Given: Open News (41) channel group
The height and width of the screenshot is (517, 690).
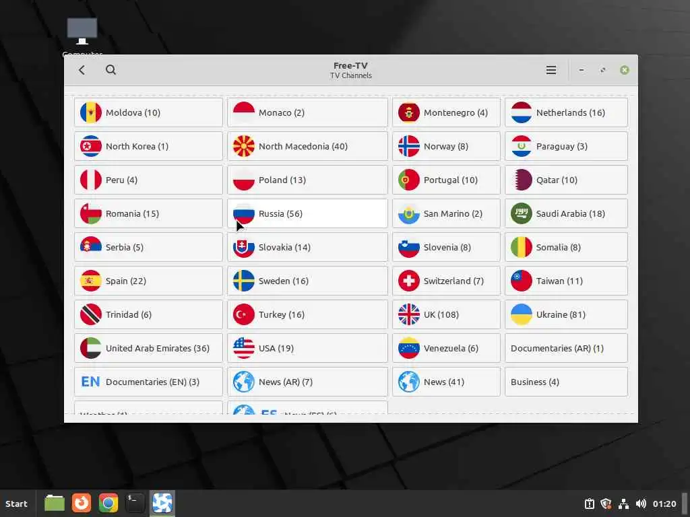Looking at the screenshot, I should click(446, 382).
